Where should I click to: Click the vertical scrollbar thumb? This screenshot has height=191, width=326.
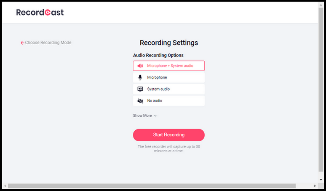tap(321, 89)
